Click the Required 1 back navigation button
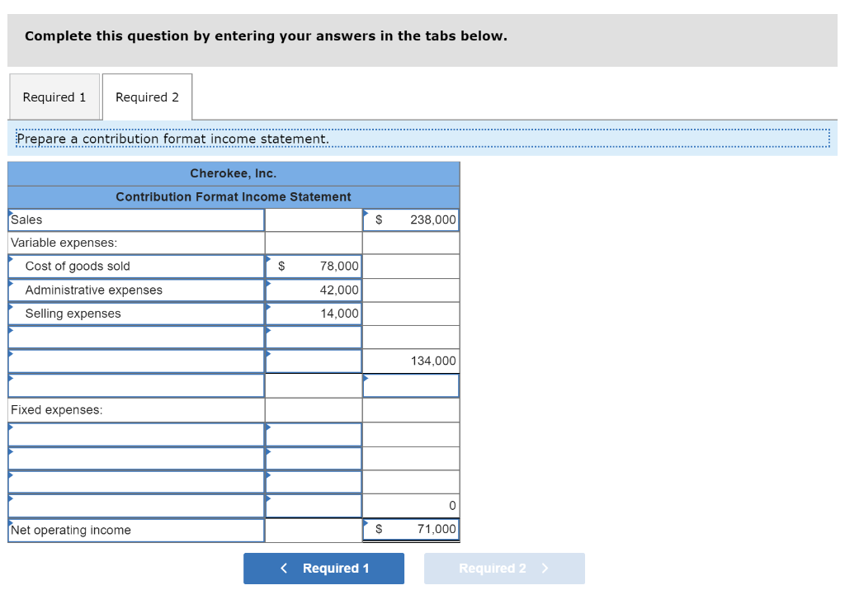Image resolution: width=845 pixels, height=590 pixels. pyautogui.click(x=323, y=568)
